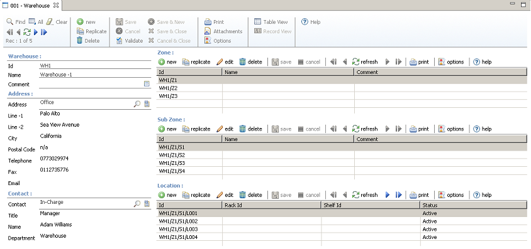Select sub zone row WH1/Z1/S2

[x=342, y=155]
